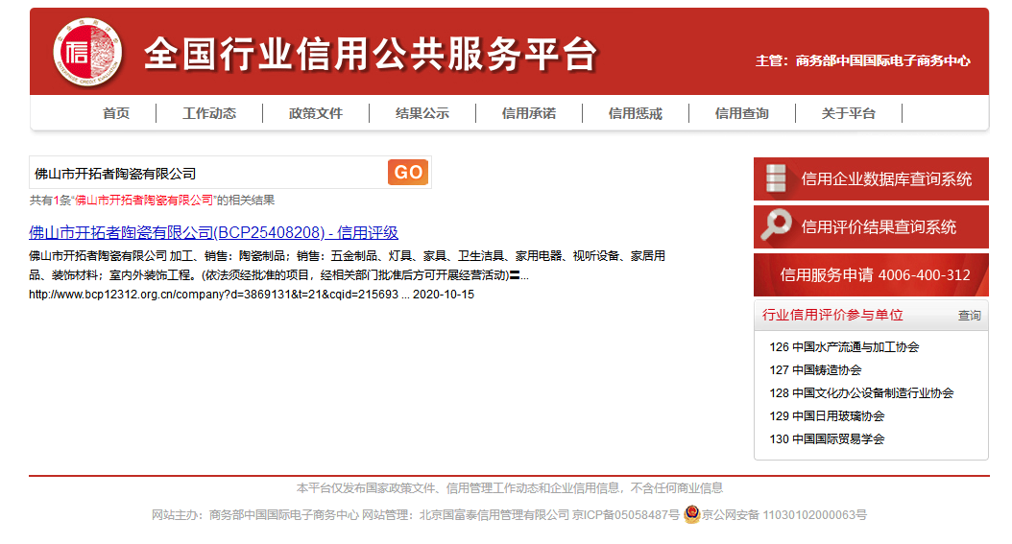Open 信用评价结果查询系统 banner
The height and width of the screenshot is (544, 1012).
tap(871, 226)
